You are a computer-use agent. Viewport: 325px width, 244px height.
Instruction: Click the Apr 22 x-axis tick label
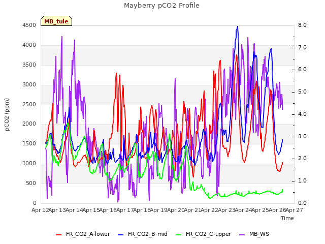click(x=210, y=210)
